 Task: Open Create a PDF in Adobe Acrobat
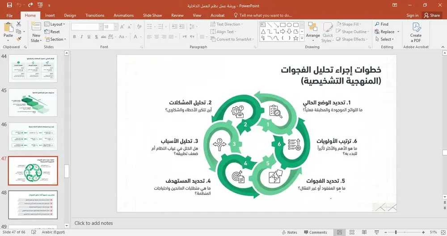[x=416, y=33]
